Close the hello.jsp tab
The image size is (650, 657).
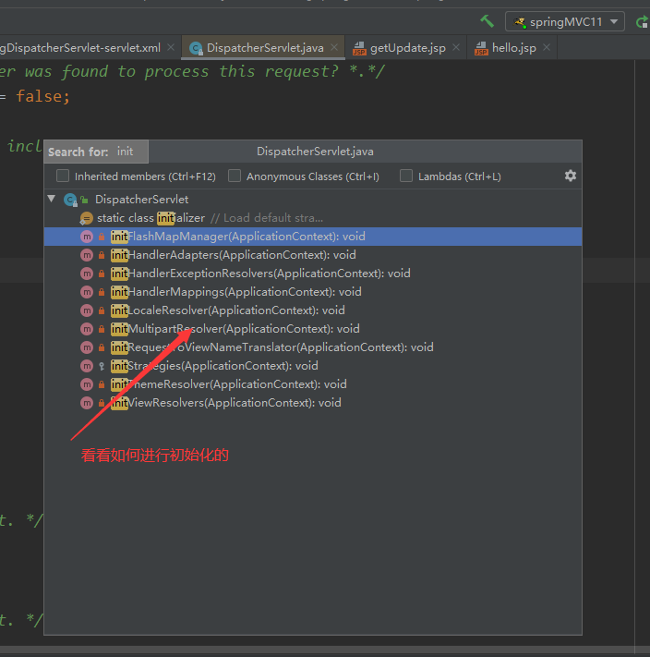[547, 47]
